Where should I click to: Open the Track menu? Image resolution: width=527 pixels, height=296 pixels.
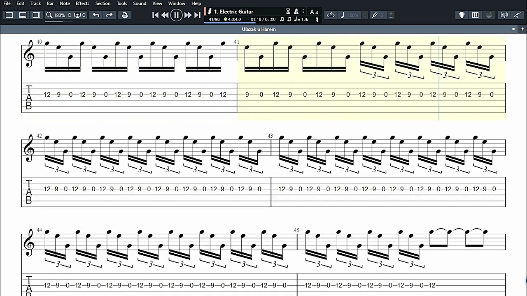(36, 3)
